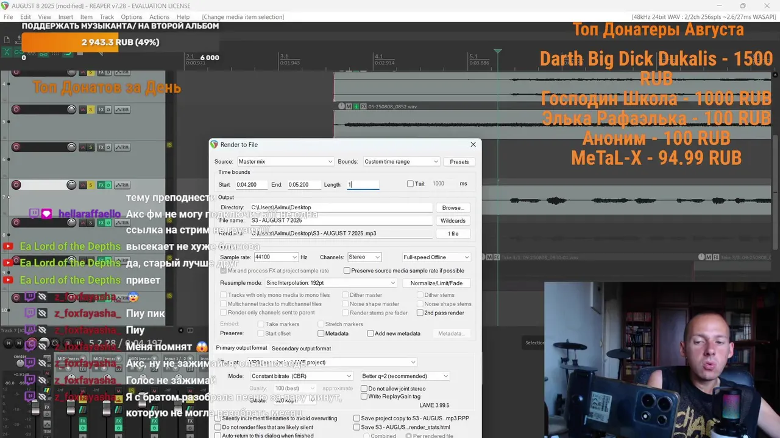The width and height of the screenshot is (780, 438).
Task: Bypass FX on track 6
Action: coord(108,147)
